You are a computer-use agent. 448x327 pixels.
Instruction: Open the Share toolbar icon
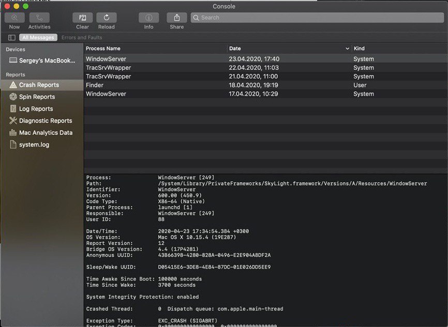[x=177, y=18]
